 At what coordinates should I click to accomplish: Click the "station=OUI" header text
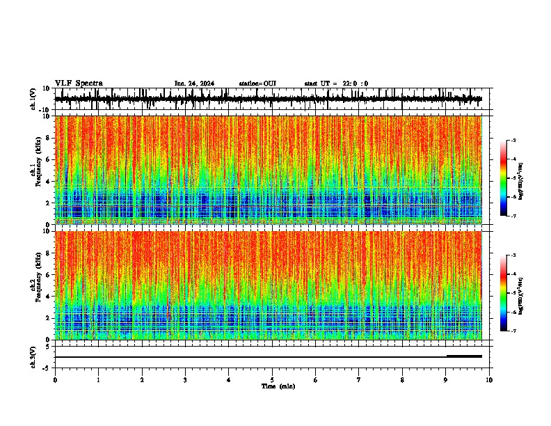tap(257, 84)
